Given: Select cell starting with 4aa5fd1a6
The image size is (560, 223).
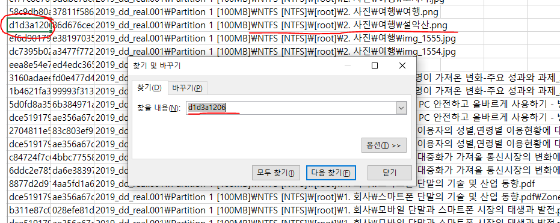Looking at the screenshot, I should [x=73, y=184].
